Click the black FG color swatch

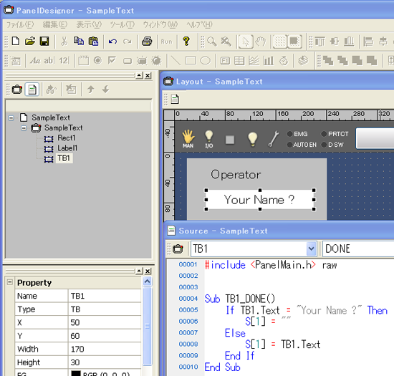(76, 373)
